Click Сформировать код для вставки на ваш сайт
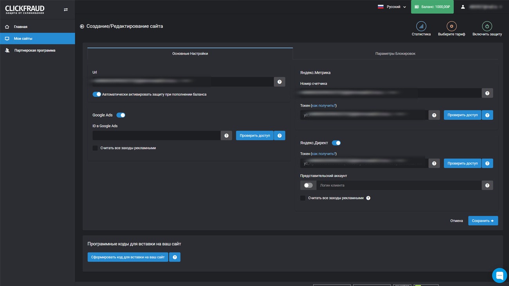Screen dimensions: 509x286 [128, 257]
